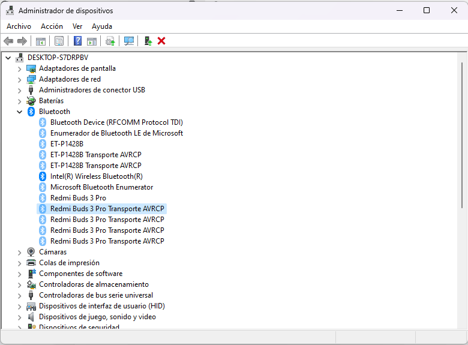Expand Colas de impresión category
Viewport: 468px width, 345px height.
(19, 263)
